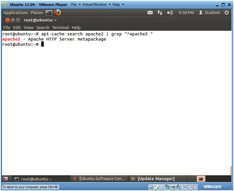
Task: Open the Terminal menu in menubar
Action: (x=60, y=28)
